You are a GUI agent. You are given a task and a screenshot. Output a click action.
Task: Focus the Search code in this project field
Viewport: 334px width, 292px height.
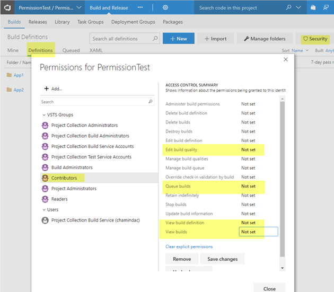point(239,7)
